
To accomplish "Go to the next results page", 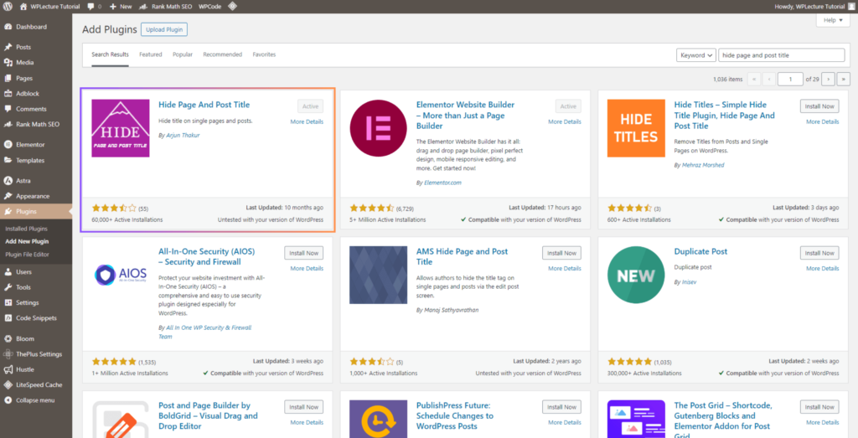I will tap(829, 80).
